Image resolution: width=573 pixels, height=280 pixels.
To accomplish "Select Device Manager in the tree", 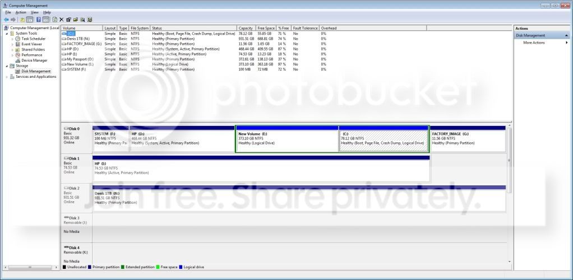I will pyautogui.click(x=34, y=60).
